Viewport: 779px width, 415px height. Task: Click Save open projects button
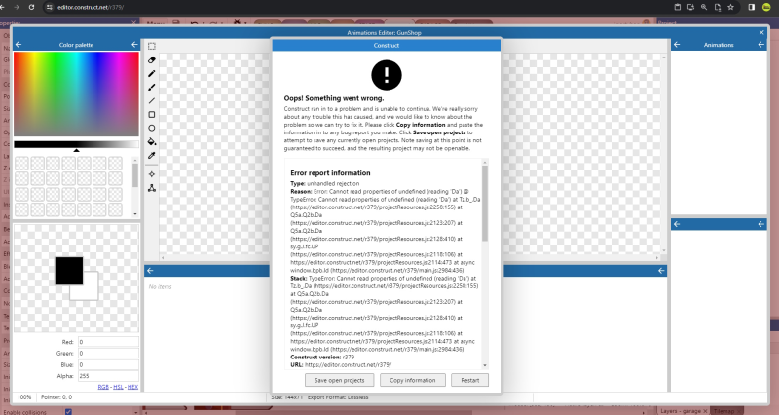point(339,380)
